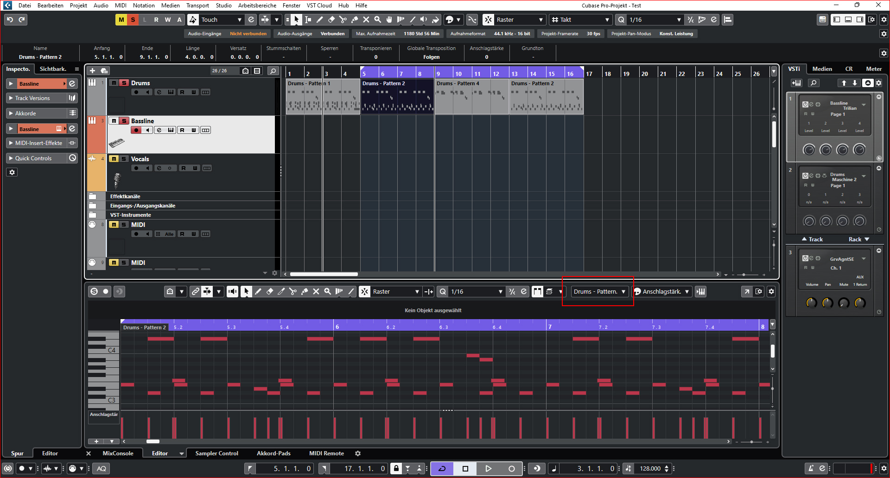Click the arrangement horizontal scrollbar thumb
Screen dimensions: 890x478
click(324, 274)
